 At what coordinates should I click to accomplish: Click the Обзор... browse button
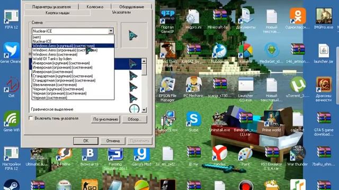134,119
